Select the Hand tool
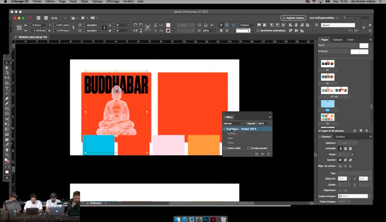The image size is (386, 222). 6,150
